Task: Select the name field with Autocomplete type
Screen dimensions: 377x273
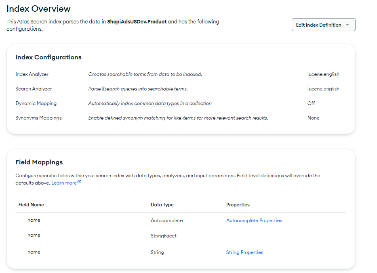Action: [34, 220]
